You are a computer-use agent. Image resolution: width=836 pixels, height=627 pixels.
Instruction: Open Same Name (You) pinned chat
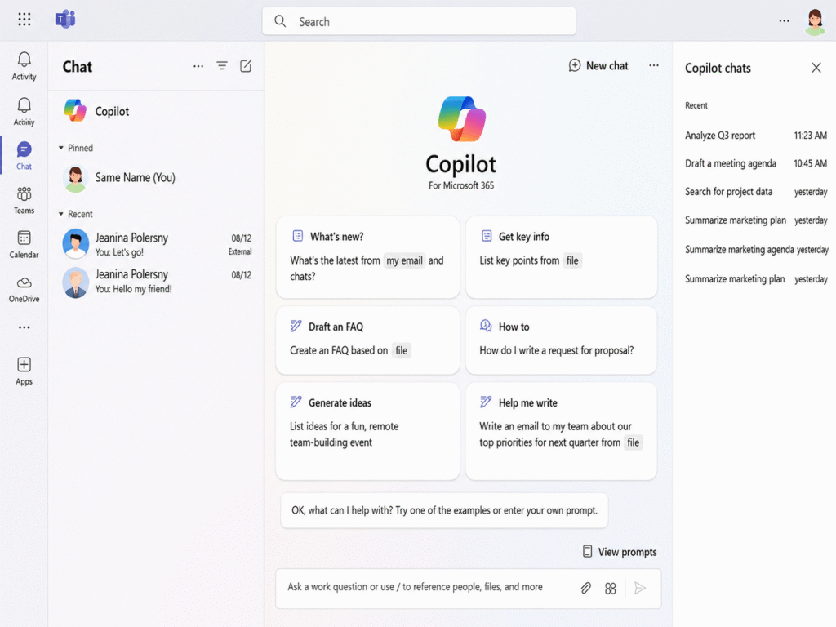tap(156, 178)
